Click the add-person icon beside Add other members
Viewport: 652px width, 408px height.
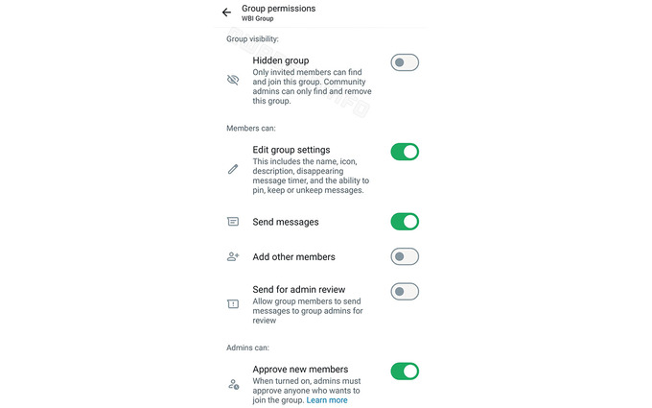233,257
